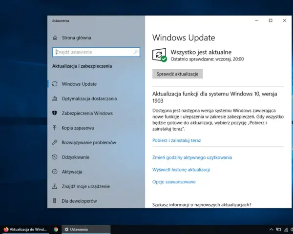Click the Szukasz informacji o najnowszych aktualizacjach text

202,205
